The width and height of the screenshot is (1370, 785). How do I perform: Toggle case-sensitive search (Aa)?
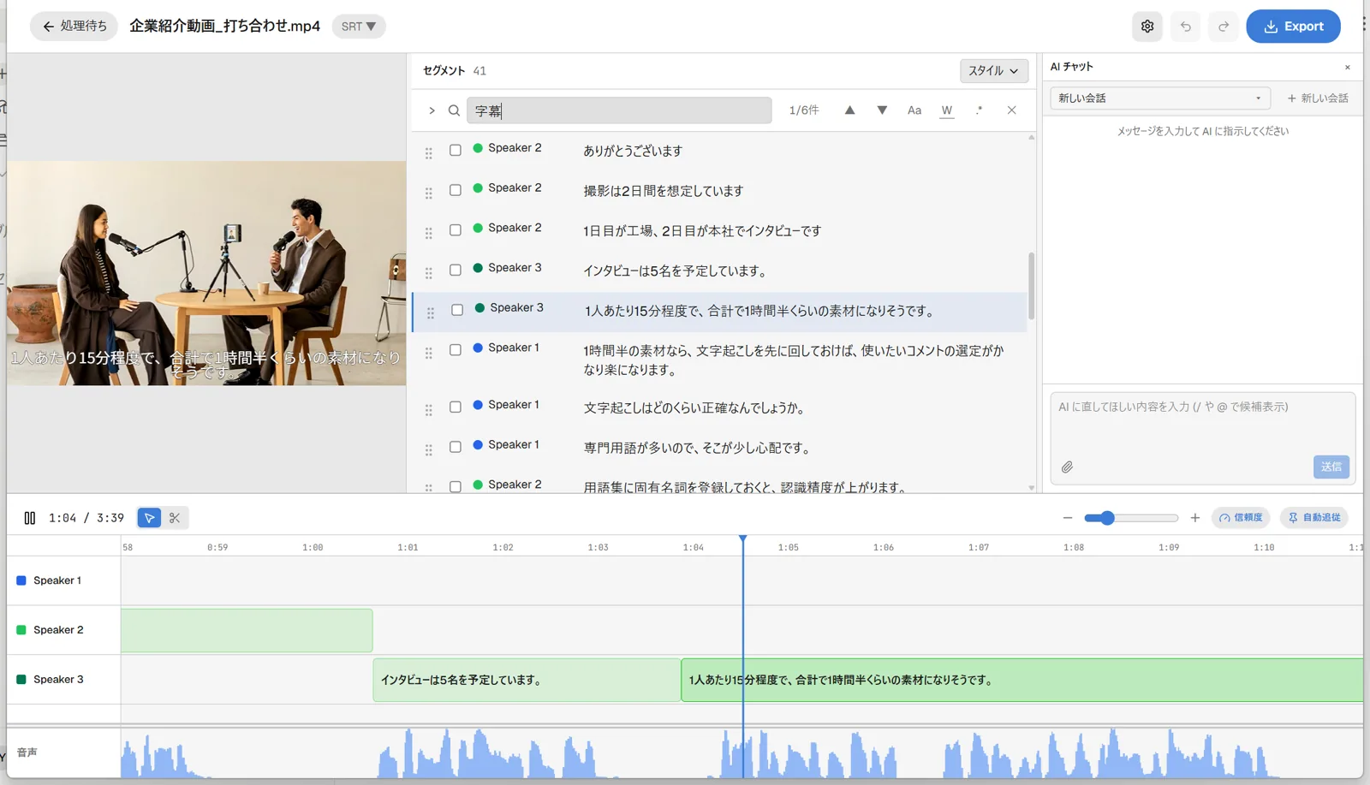914,110
